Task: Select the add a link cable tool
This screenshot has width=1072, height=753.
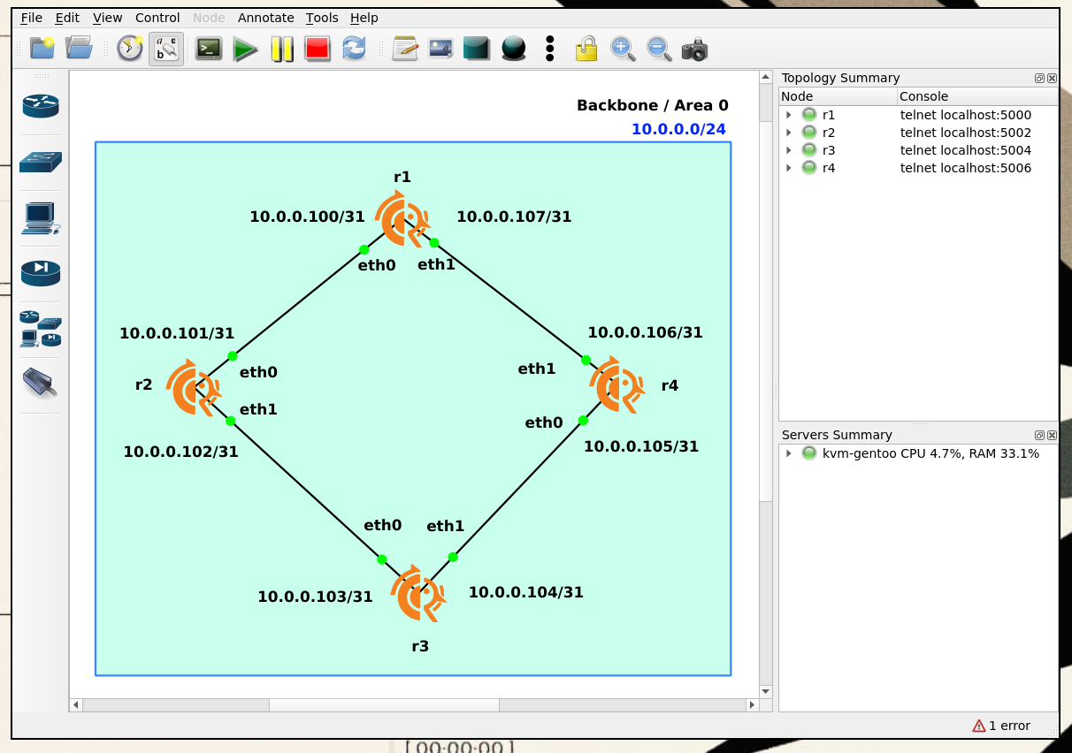Action: pos(41,383)
